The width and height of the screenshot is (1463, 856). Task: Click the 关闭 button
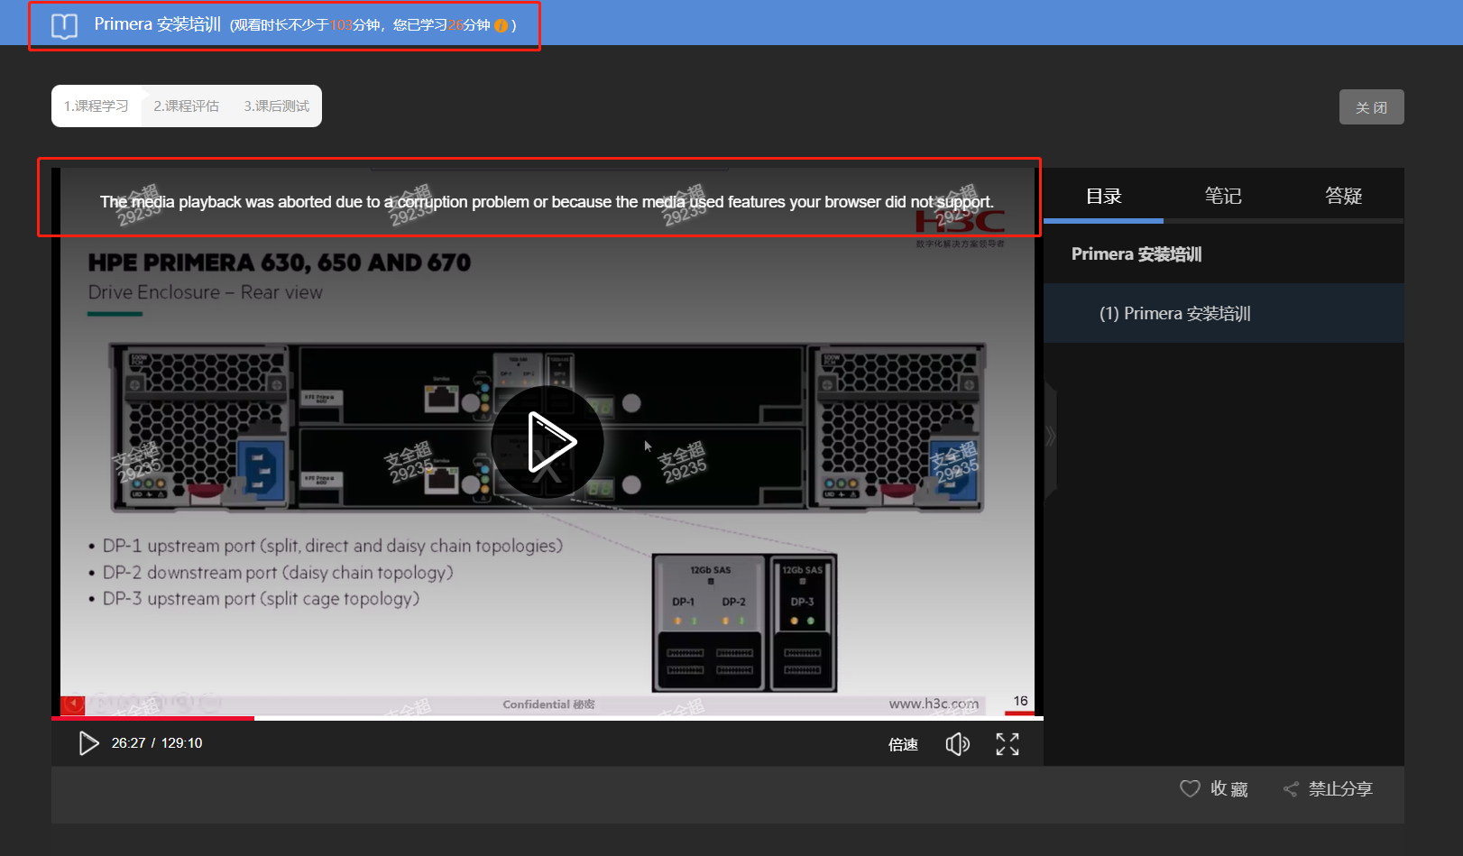1371,107
